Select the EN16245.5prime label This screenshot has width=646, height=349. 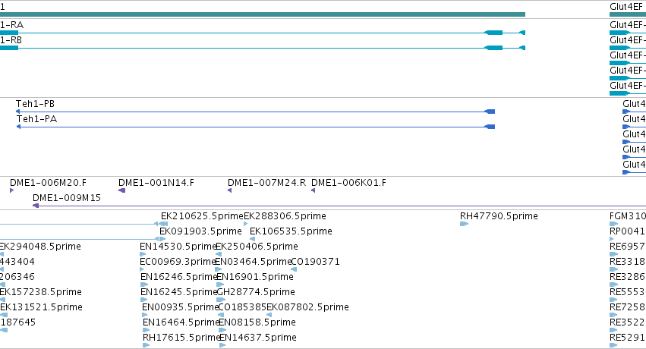(179, 292)
